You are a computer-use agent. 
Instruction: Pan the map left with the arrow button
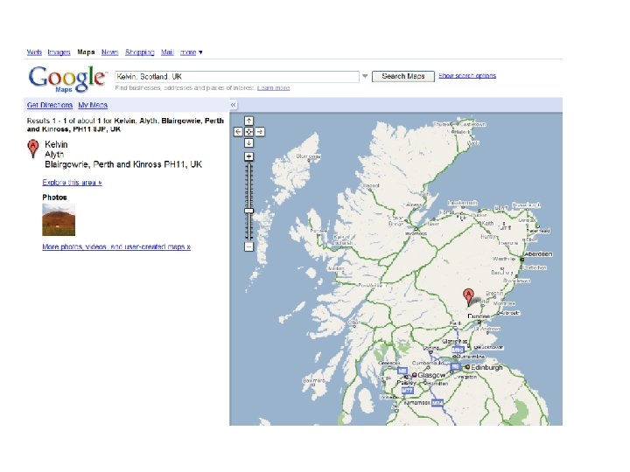point(238,132)
